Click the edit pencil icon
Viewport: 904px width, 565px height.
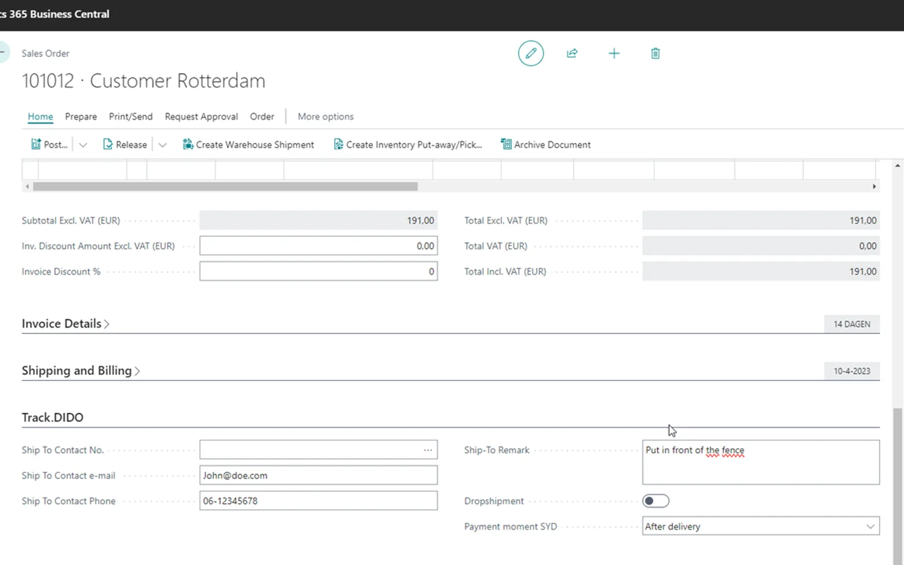coord(531,53)
